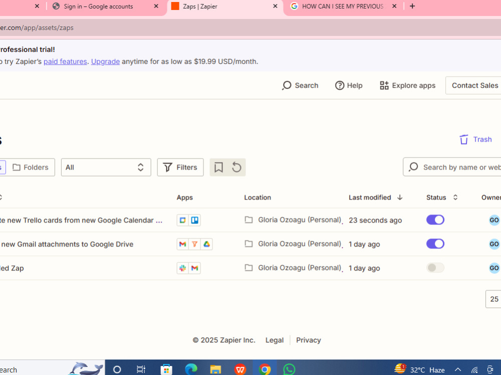The height and width of the screenshot is (375, 501).
Task: Turn off the Gmail attachments Zap toggle
Action: [x=435, y=243]
